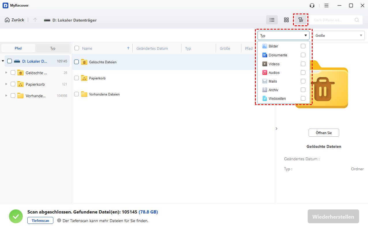Sort by the Name column header

pos(87,48)
